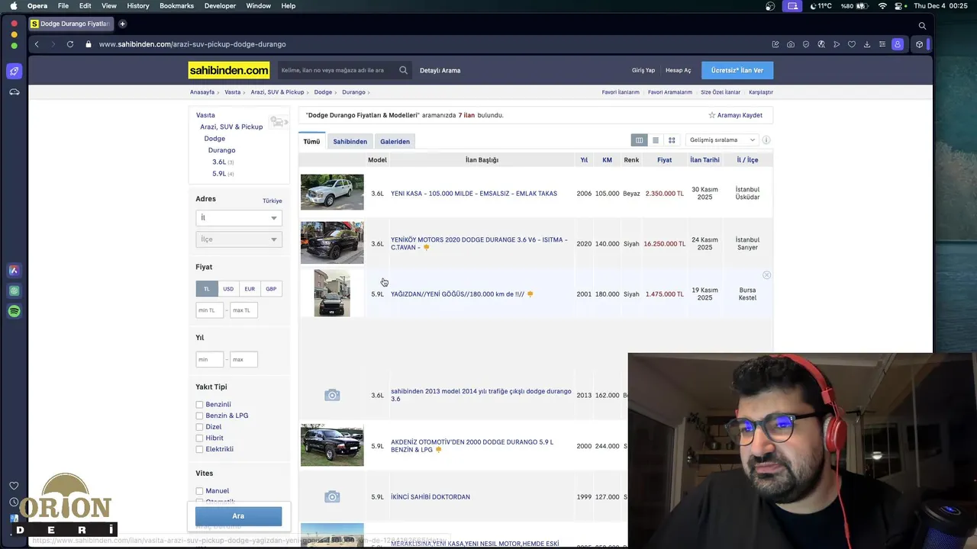The height and width of the screenshot is (549, 977).
Task: Open the İlçe district dropdown
Action: click(x=238, y=239)
